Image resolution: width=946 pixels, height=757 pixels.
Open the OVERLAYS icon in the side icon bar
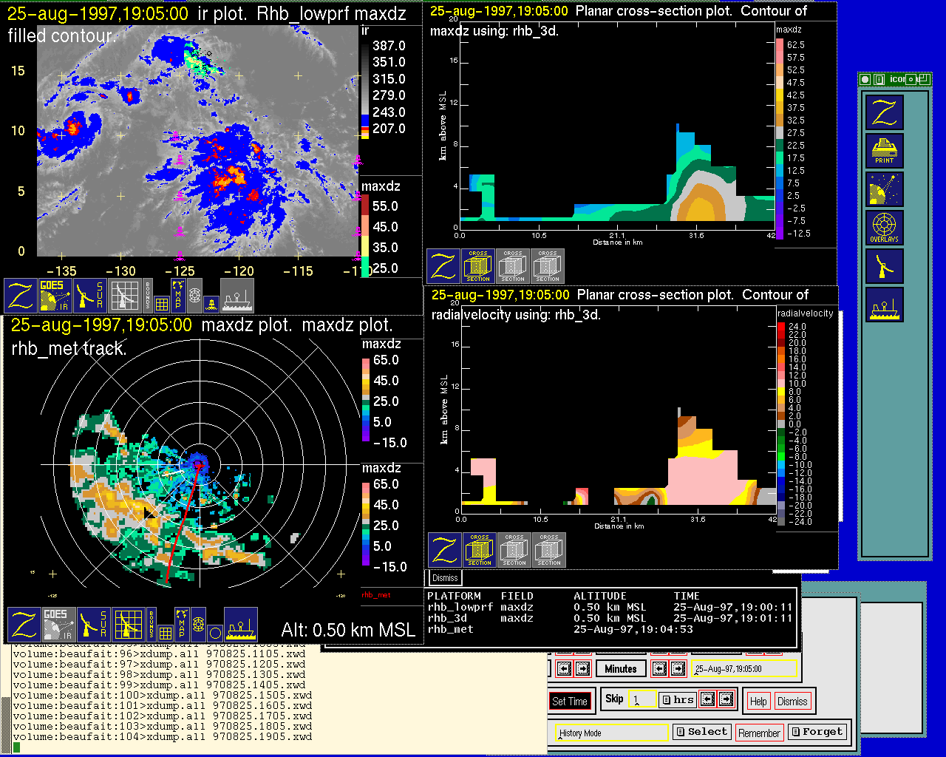(x=885, y=228)
